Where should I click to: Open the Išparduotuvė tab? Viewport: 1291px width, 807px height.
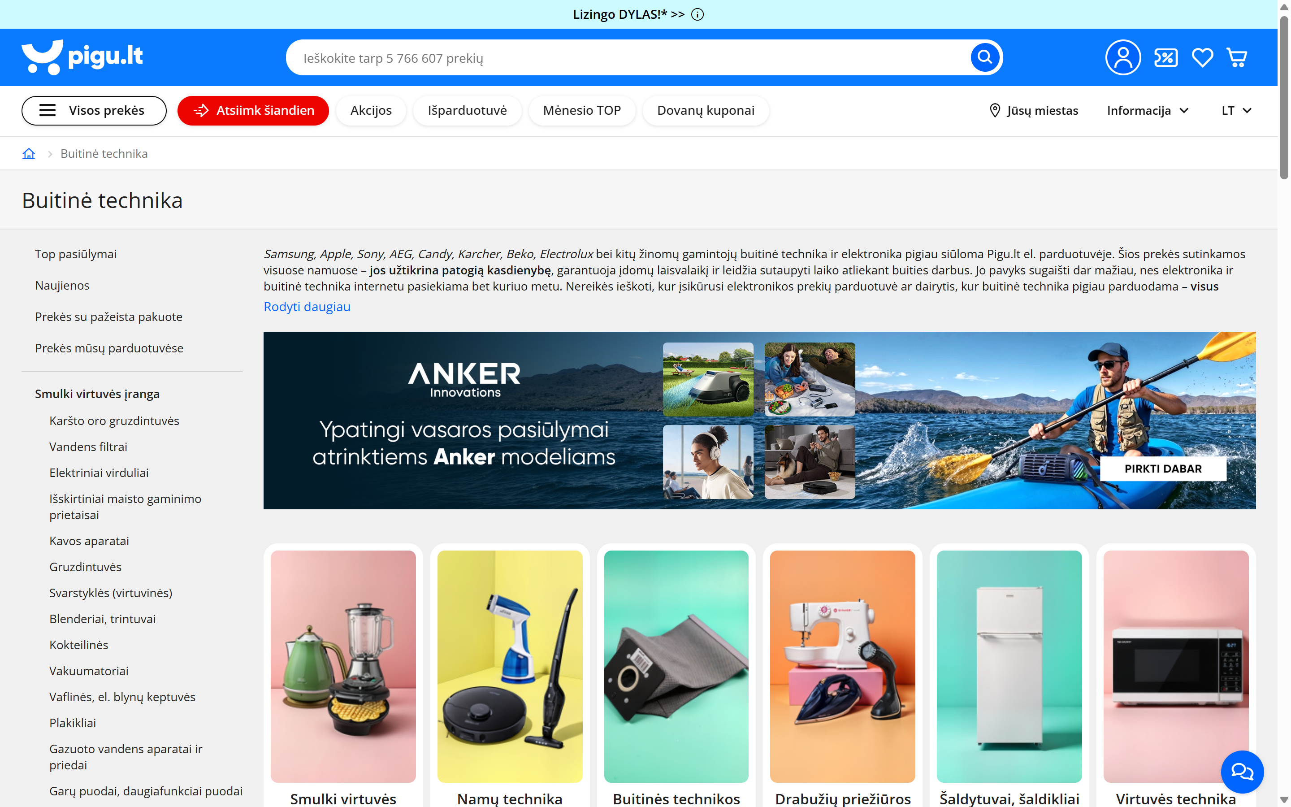click(x=468, y=110)
